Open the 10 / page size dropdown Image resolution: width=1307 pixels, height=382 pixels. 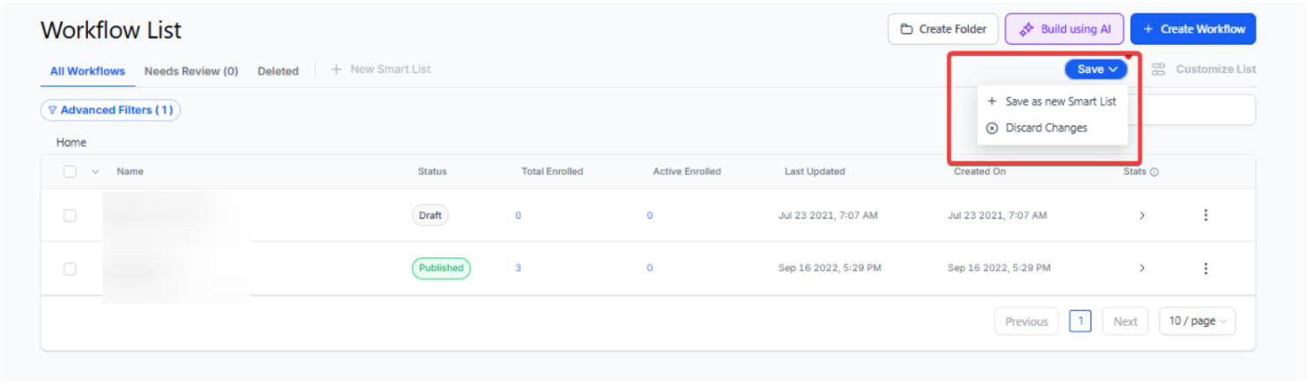point(1197,321)
